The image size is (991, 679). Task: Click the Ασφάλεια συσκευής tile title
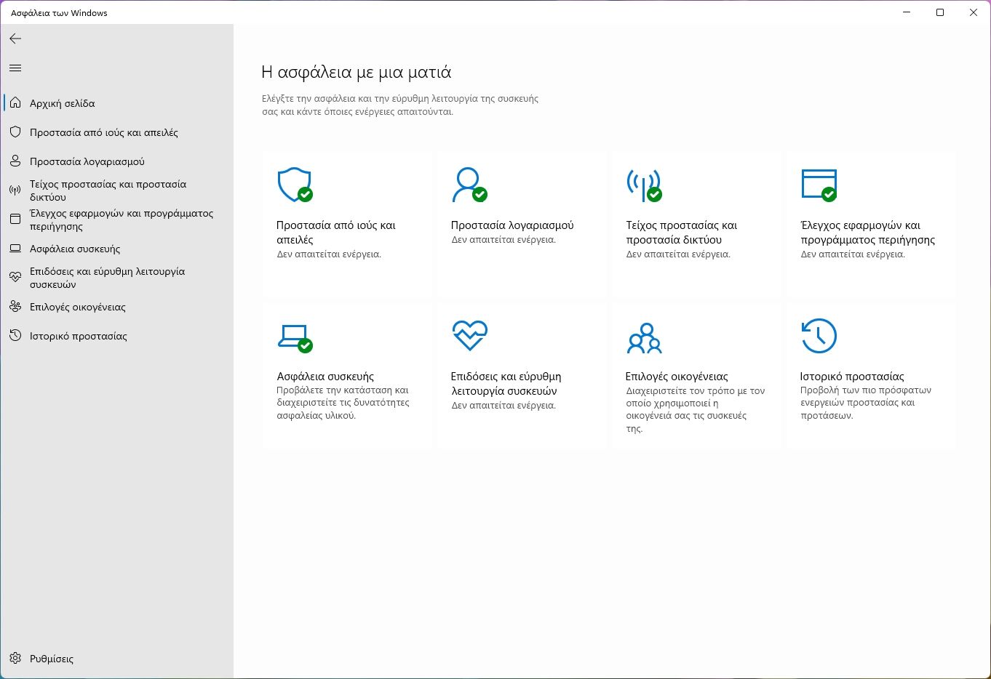pos(325,377)
